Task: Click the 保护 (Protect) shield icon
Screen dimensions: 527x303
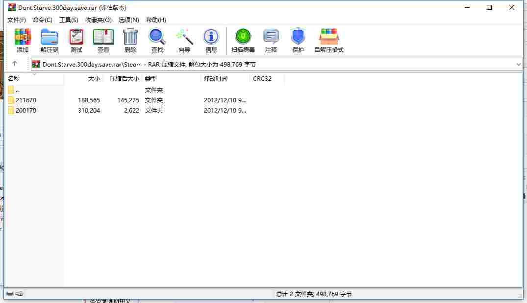Action: coord(298,37)
